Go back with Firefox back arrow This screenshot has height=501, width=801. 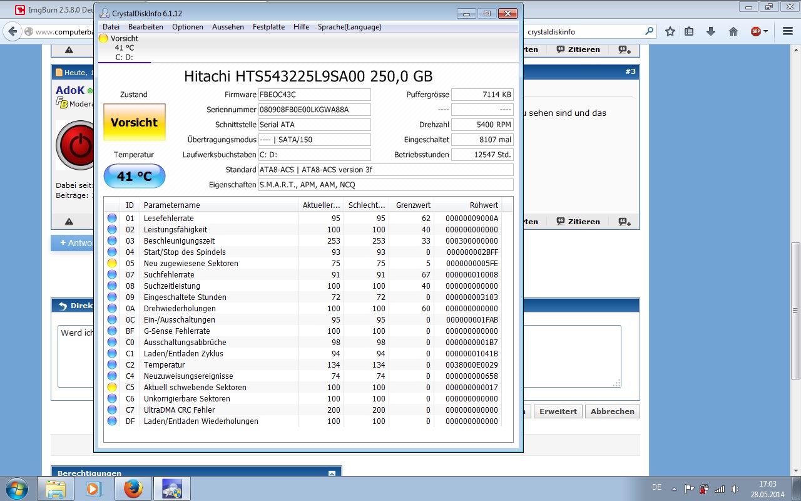pyautogui.click(x=13, y=31)
